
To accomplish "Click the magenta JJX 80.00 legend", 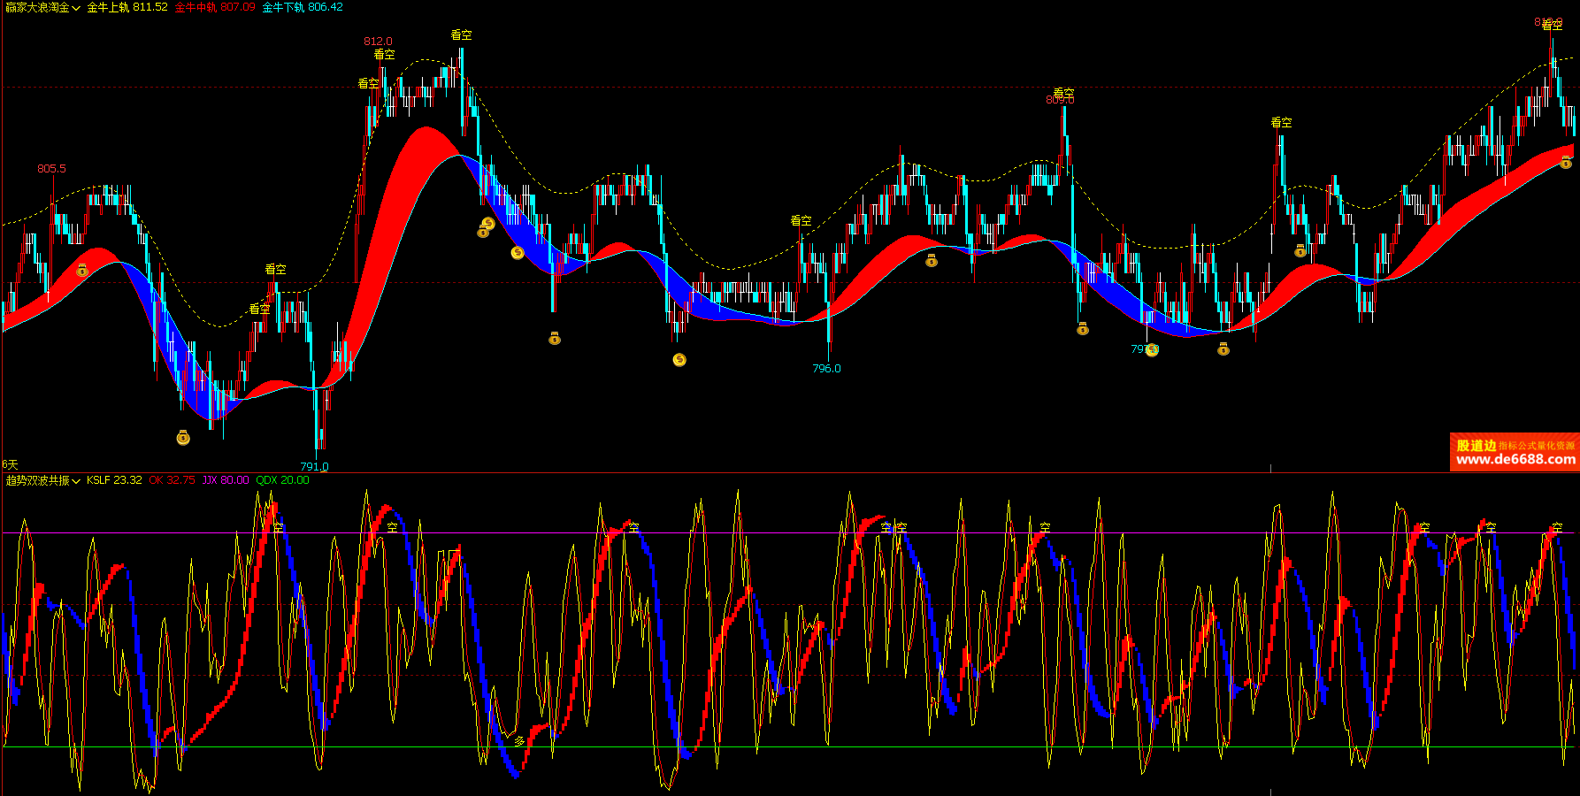I will [226, 480].
